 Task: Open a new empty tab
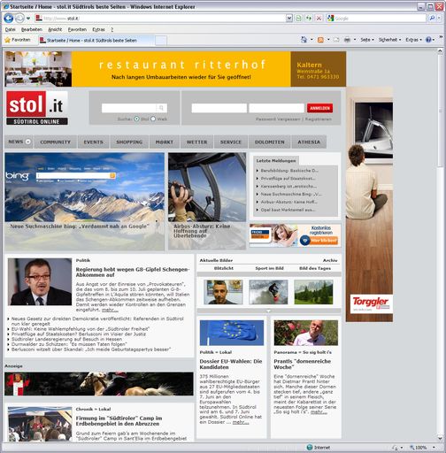161,41
